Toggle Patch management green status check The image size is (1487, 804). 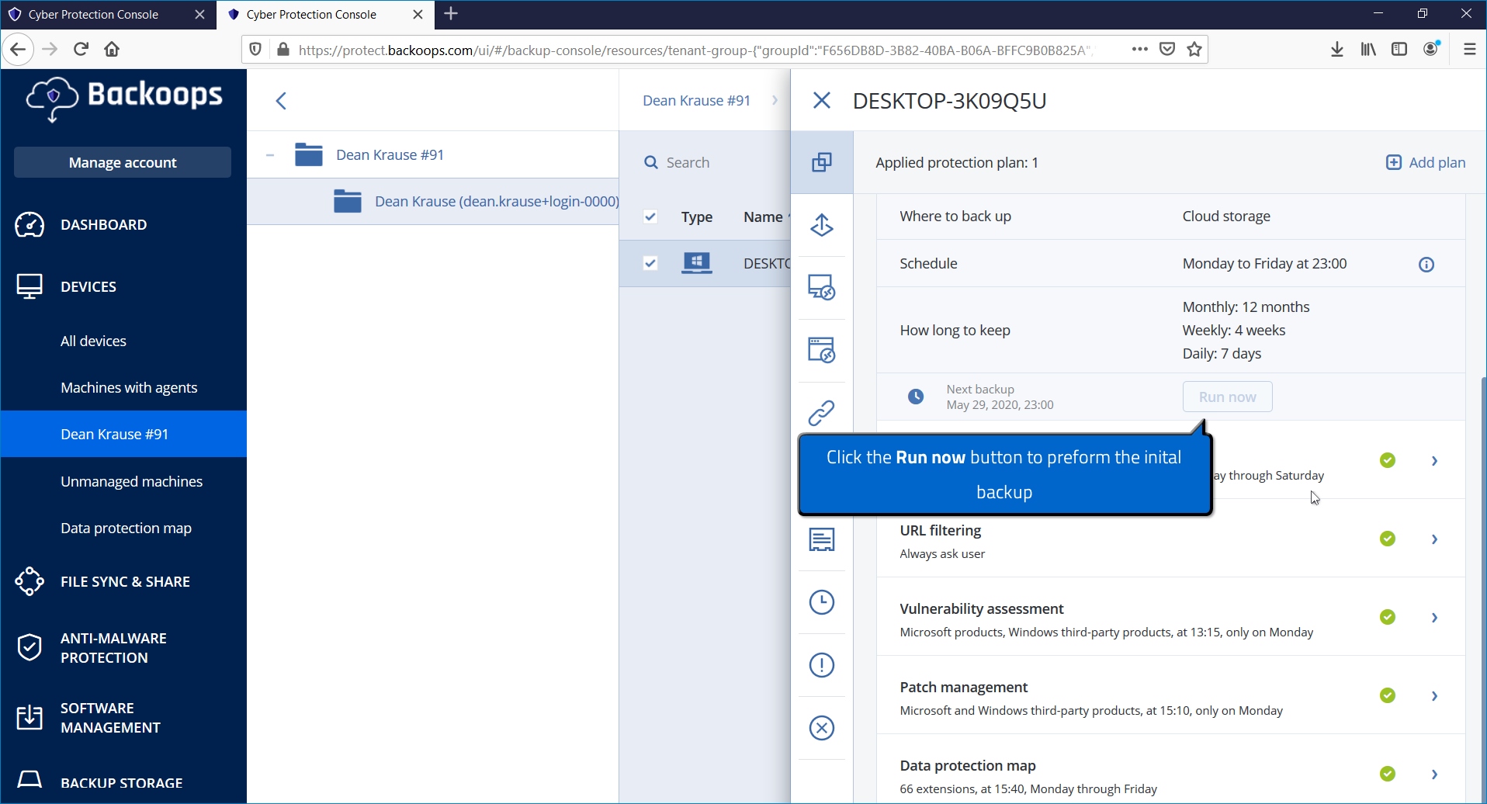point(1388,695)
